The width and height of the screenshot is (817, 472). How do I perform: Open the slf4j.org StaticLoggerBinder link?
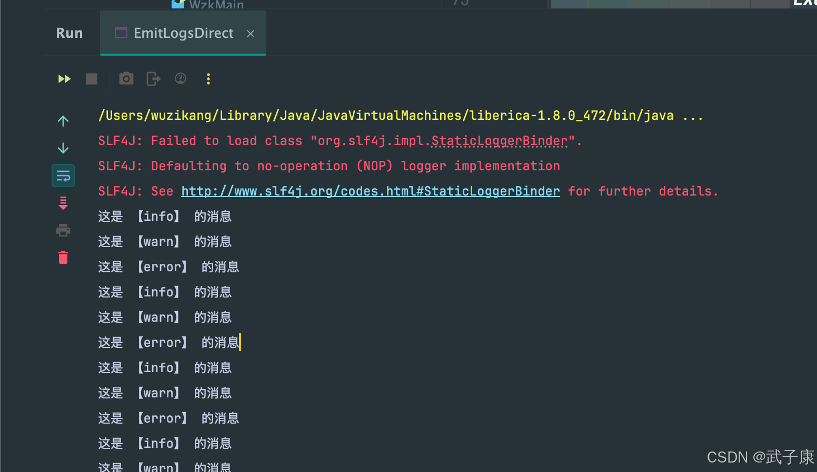[x=370, y=191]
